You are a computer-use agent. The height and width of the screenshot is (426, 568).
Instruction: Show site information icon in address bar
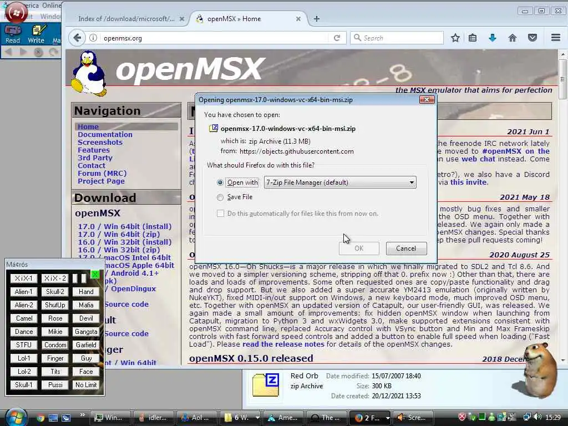pos(93,38)
